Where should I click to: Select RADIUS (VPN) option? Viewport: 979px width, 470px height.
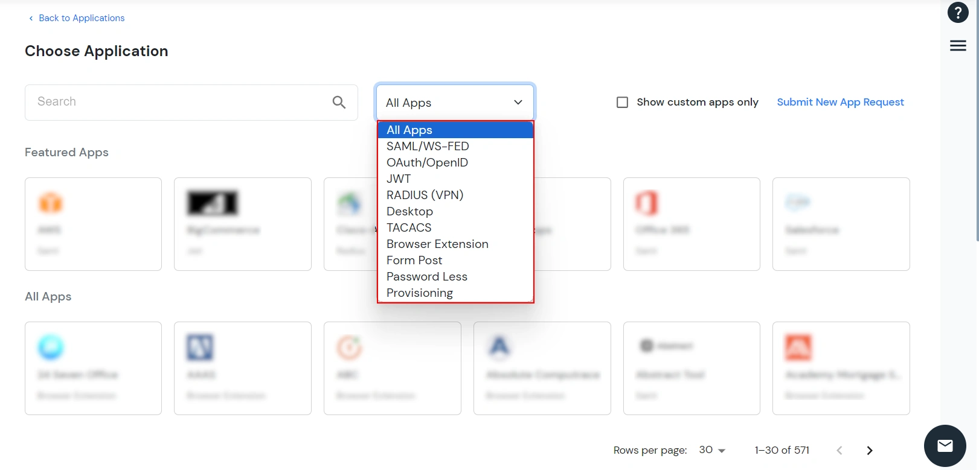[455, 195]
